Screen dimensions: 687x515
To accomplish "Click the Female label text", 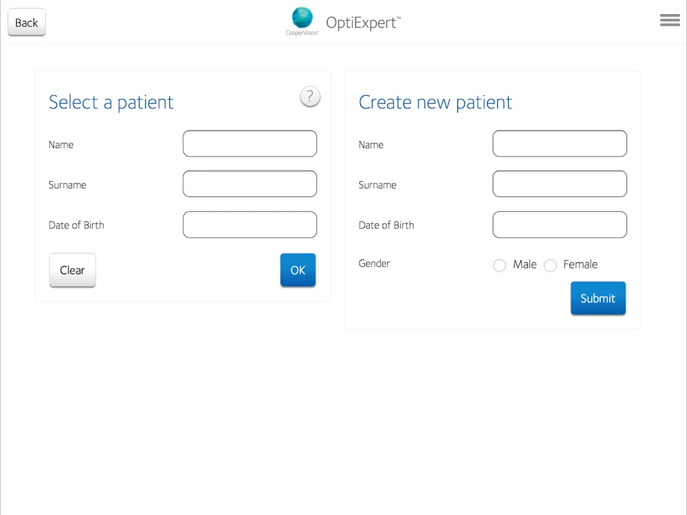I will (580, 265).
